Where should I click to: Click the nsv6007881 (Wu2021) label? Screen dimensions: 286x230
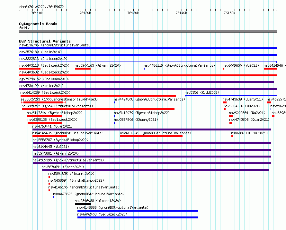[x=249, y=133]
